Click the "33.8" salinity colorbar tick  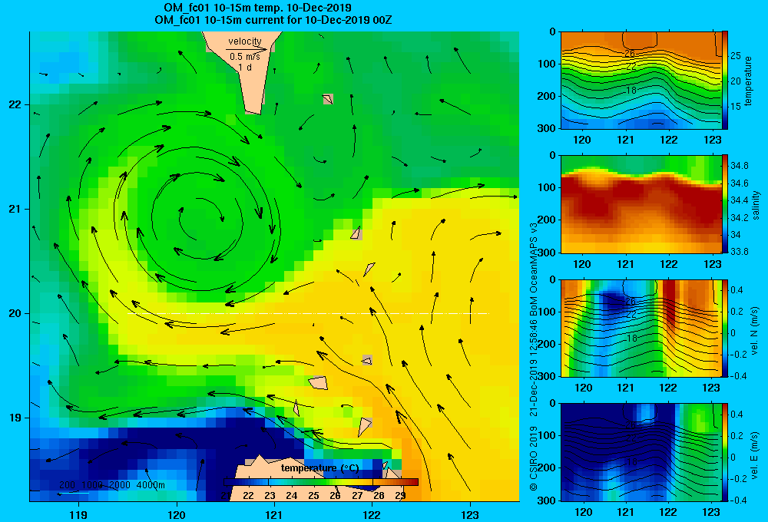739,252
